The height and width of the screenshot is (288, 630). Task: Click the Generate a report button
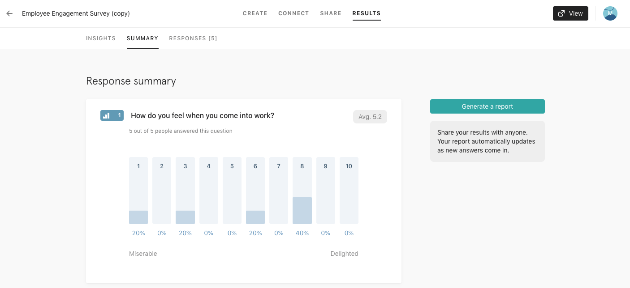488,106
